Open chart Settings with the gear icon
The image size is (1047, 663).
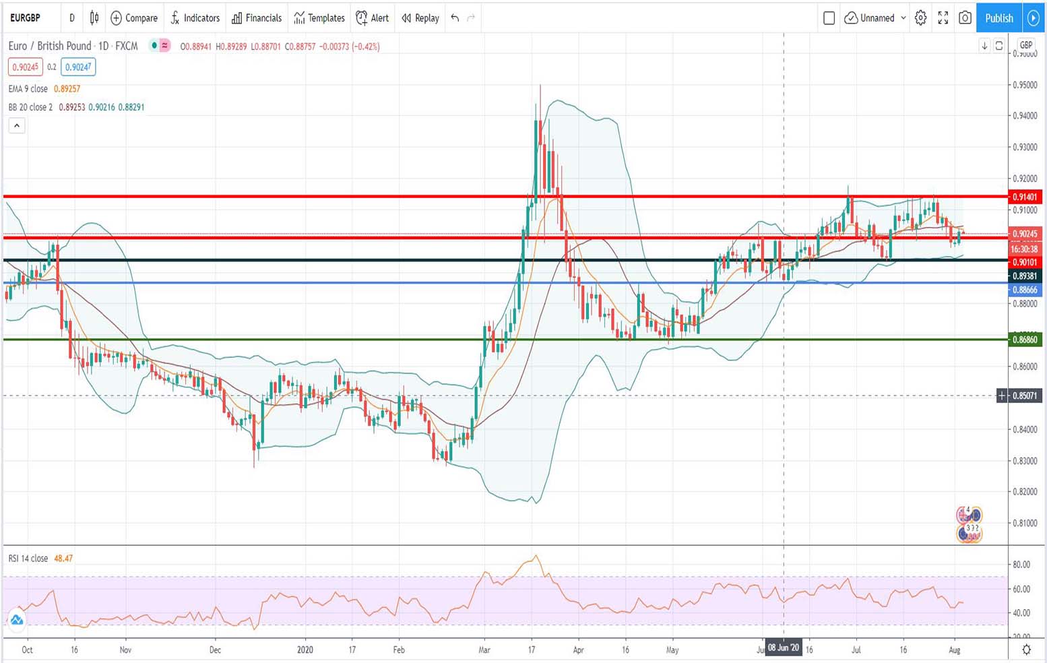point(920,18)
